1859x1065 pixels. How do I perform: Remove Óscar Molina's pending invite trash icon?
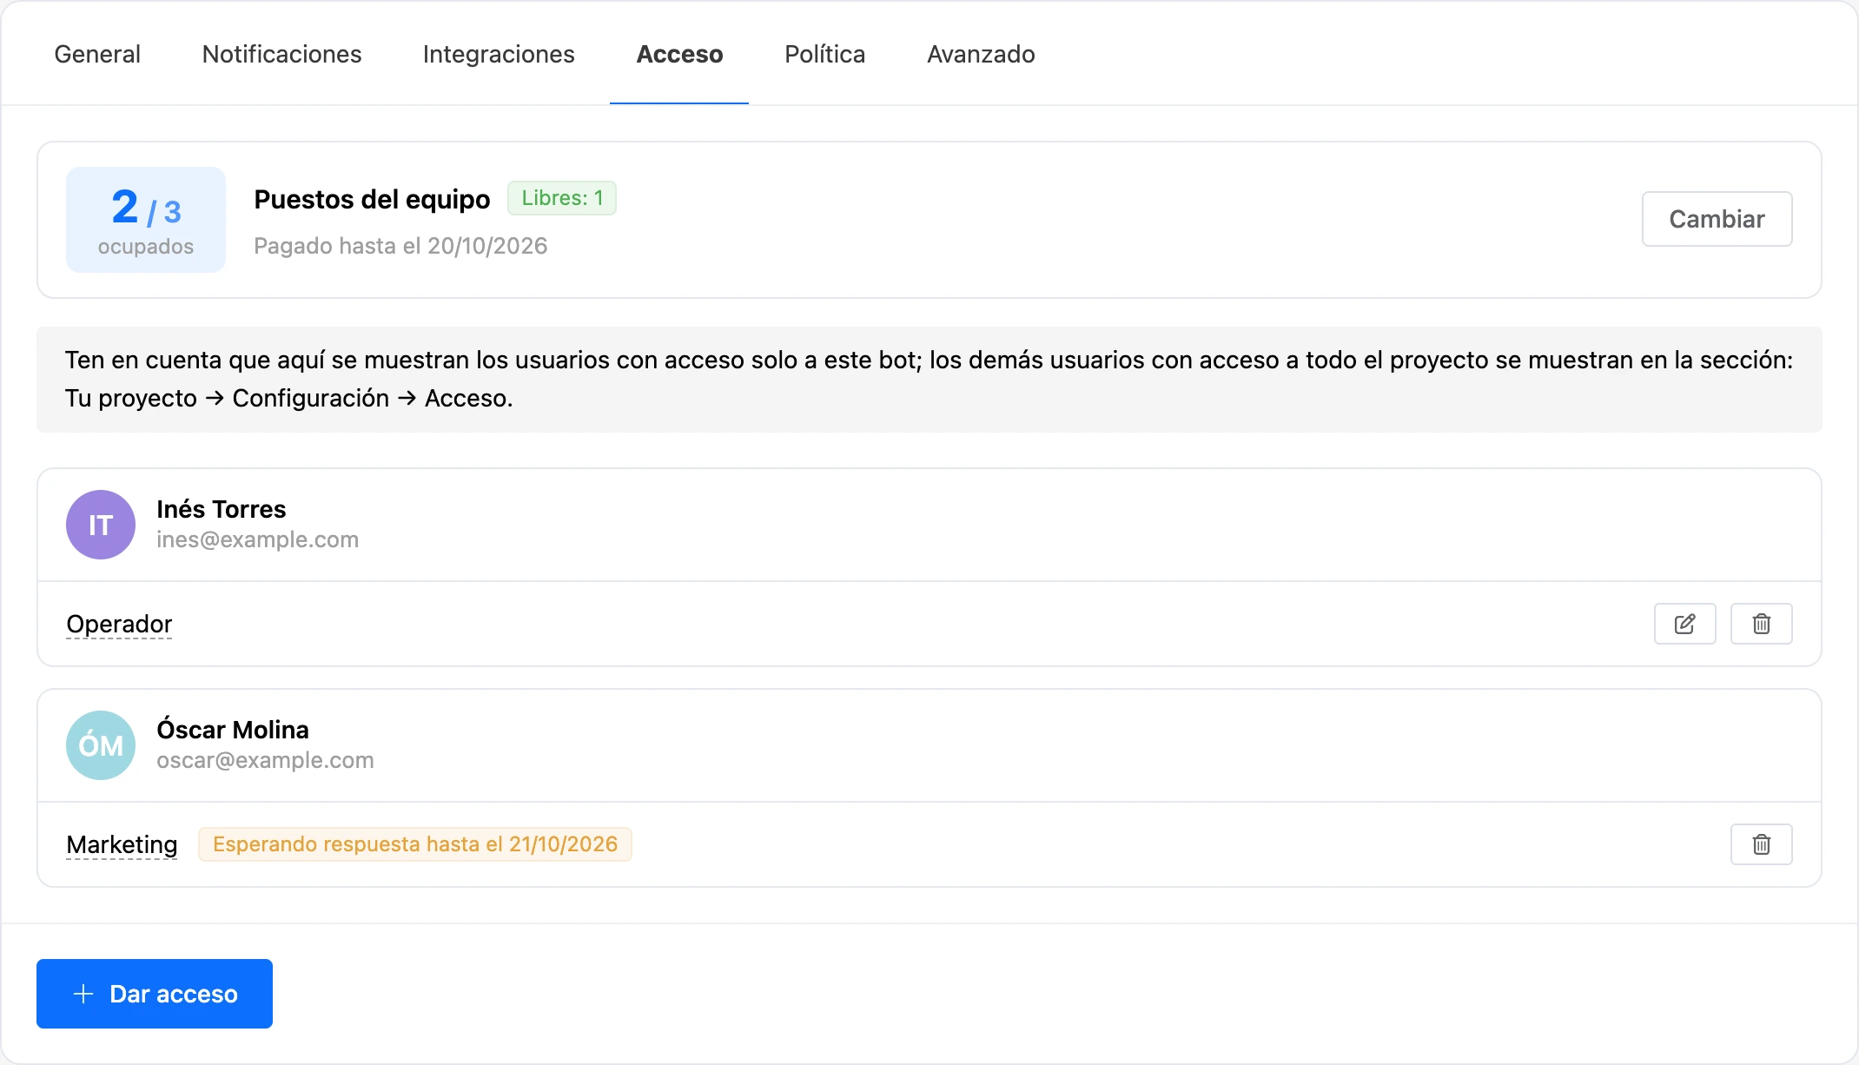coord(1761,844)
